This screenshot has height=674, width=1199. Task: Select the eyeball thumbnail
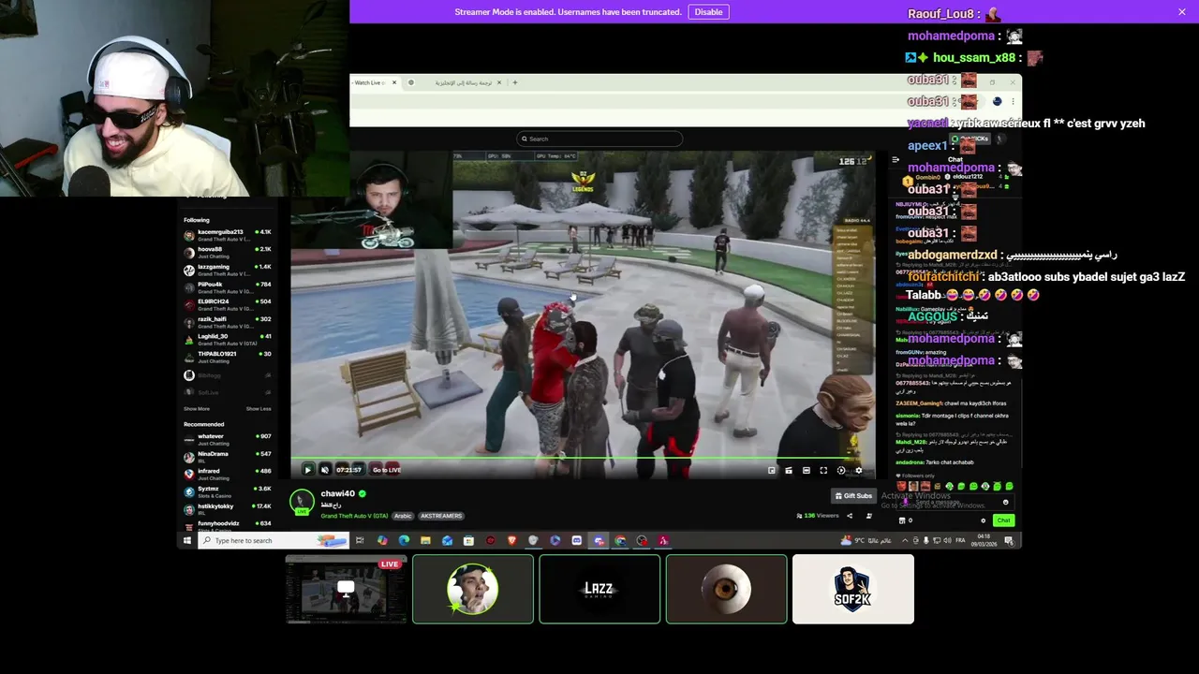pos(726,589)
